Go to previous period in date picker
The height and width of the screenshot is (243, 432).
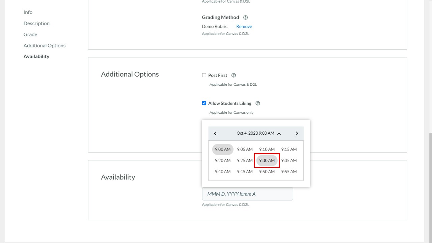click(215, 133)
